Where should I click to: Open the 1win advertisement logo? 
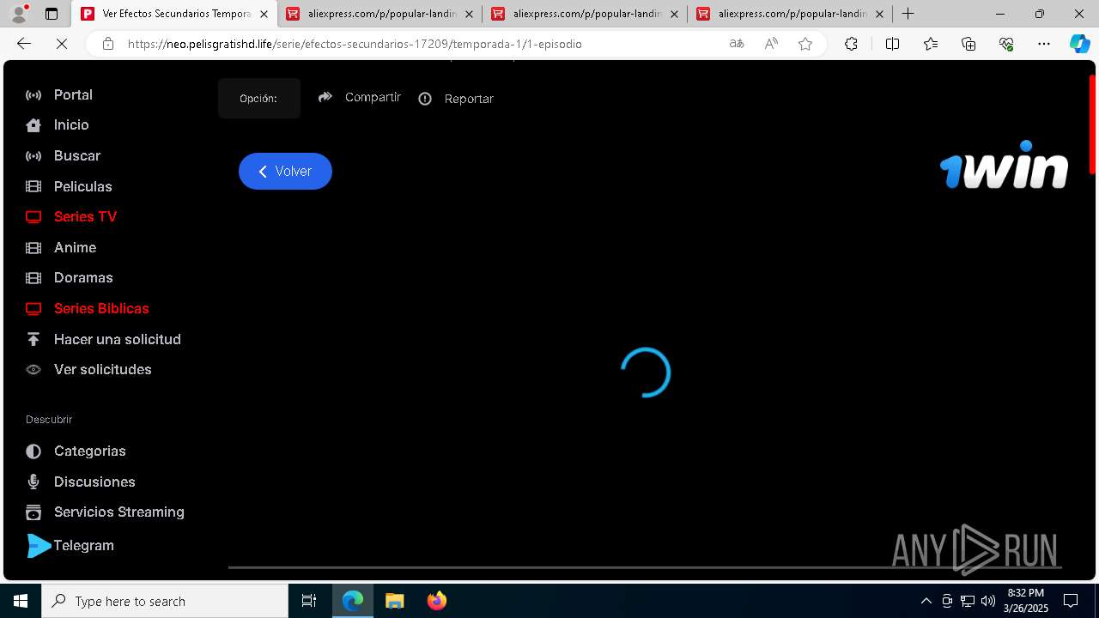(x=1004, y=165)
